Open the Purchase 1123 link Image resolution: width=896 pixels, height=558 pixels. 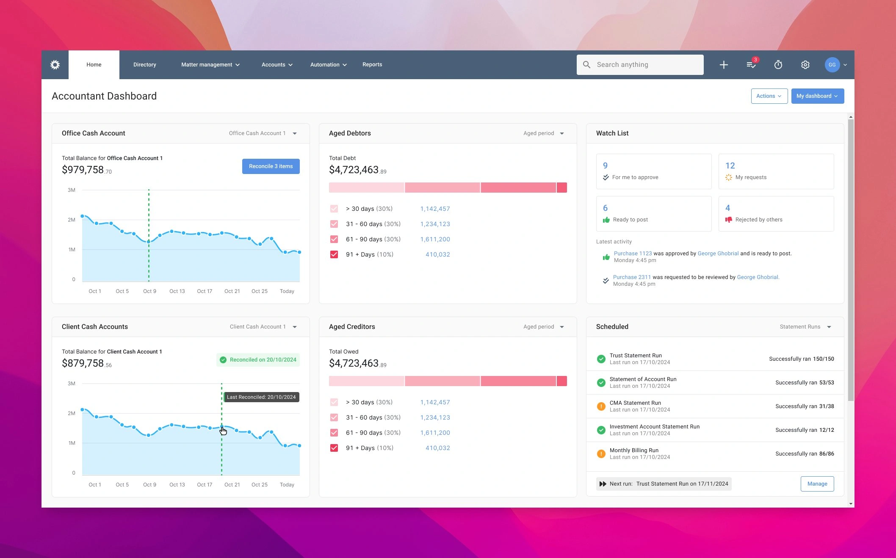pos(633,253)
